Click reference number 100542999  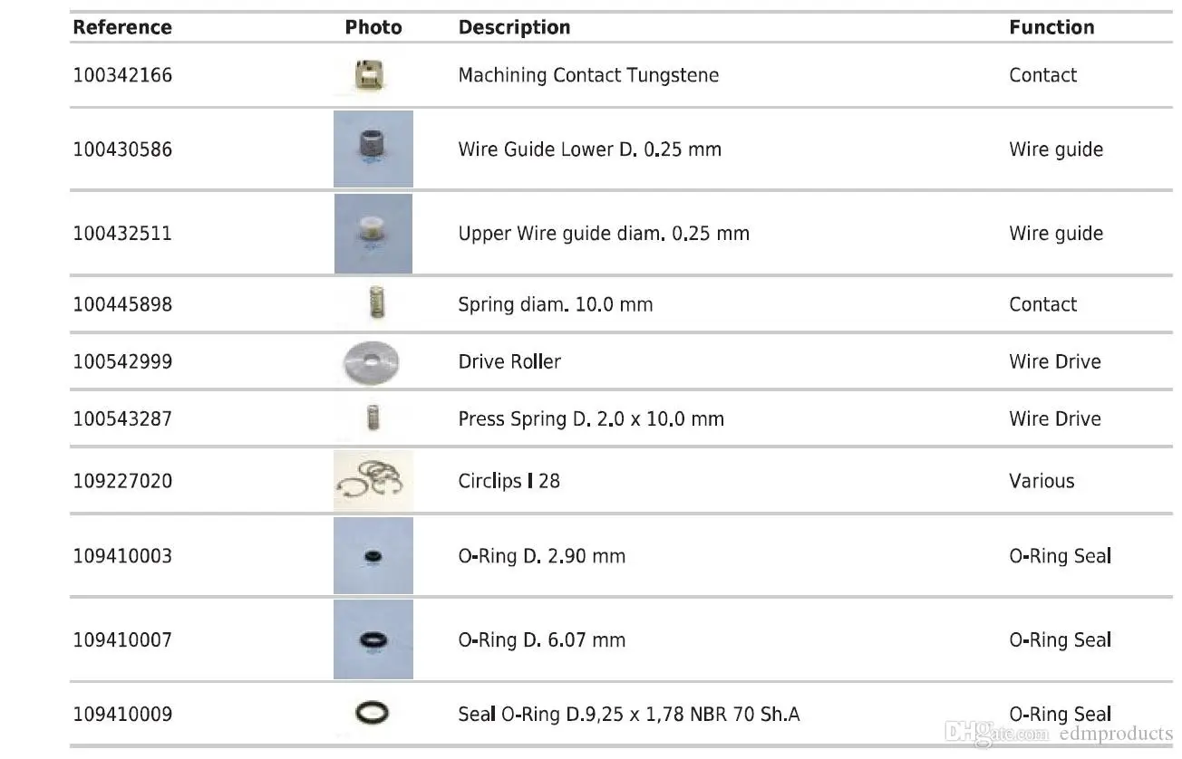[122, 361]
